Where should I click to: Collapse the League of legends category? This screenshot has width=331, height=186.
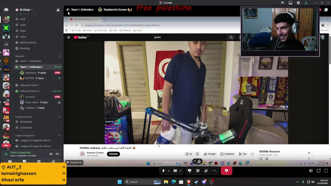click(26, 135)
